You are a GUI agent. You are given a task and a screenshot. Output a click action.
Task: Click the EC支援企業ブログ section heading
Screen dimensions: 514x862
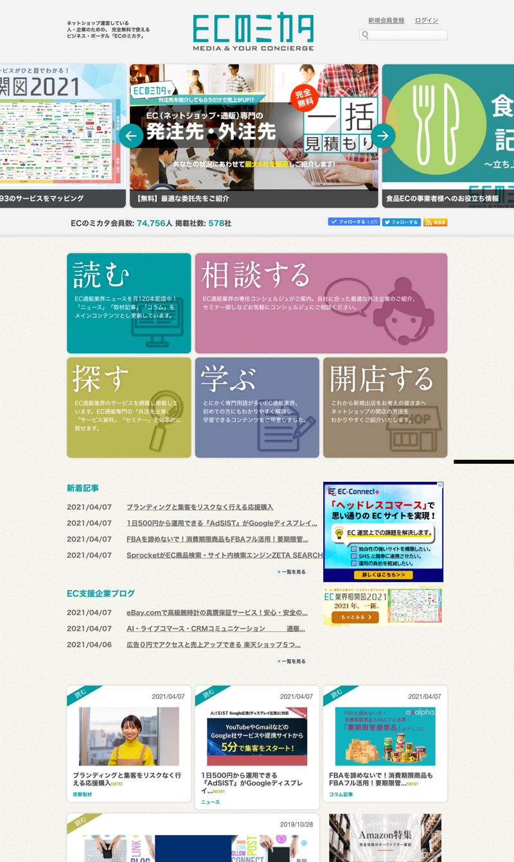click(x=101, y=594)
